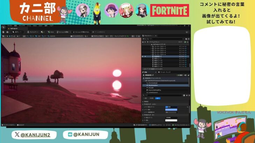Click the Details search field
Image resolution: width=255 pixels, height=143 pixels.
pyautogui.click(x=163, y=96)
